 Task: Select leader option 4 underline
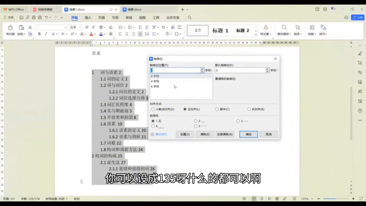(153, 126)
